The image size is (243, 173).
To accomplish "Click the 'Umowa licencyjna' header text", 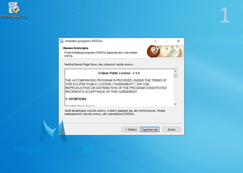I will [75, 48].
